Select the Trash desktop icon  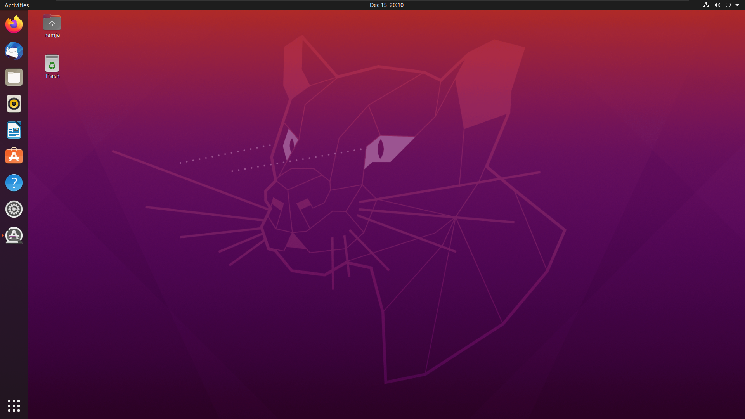pyautogui.click(x=52, y=63)
